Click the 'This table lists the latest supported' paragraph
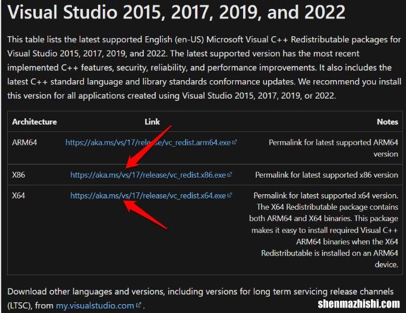This screenshot has height=313, width=406. click(x=204, y=68)
